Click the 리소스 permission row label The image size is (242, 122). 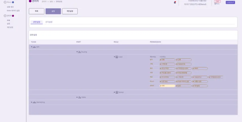click(152, 81)
